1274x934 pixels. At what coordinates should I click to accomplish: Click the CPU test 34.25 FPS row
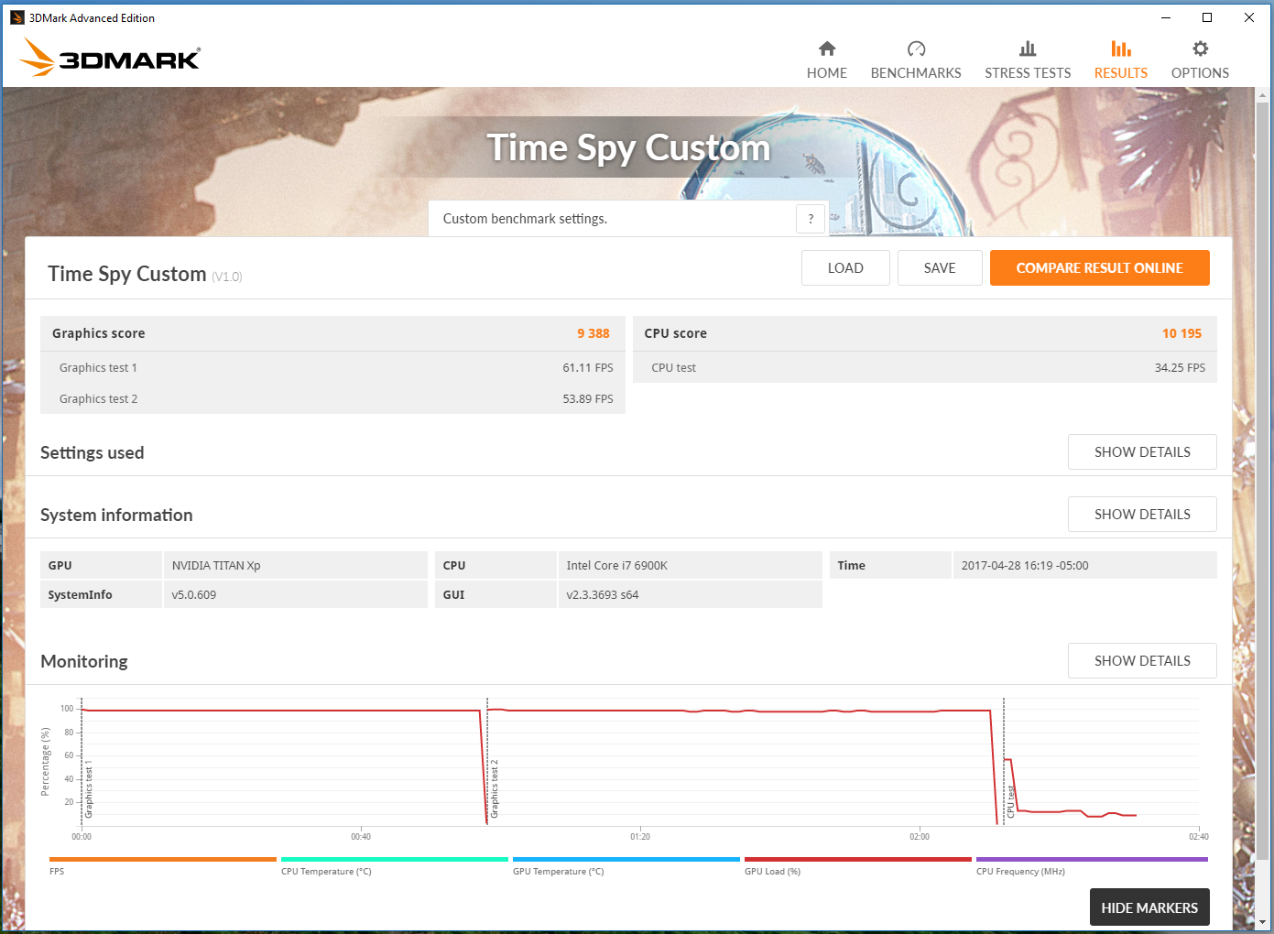point(925,367)
